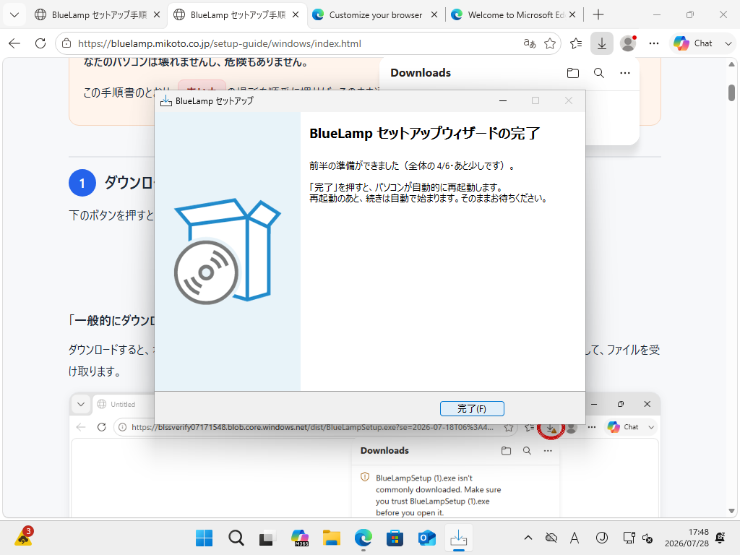Show hidden system tray icons chevron
This screenshot has height=555, width=740.
(528, 538)
